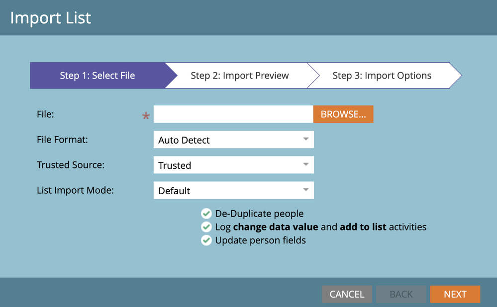This screenshot has width=497, height=307.
Task: Click the "List Import Mode:" label
Action: (x=75, y=190)
